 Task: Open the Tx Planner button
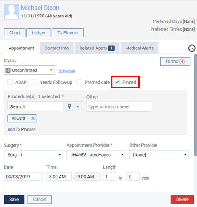point(68,33)
